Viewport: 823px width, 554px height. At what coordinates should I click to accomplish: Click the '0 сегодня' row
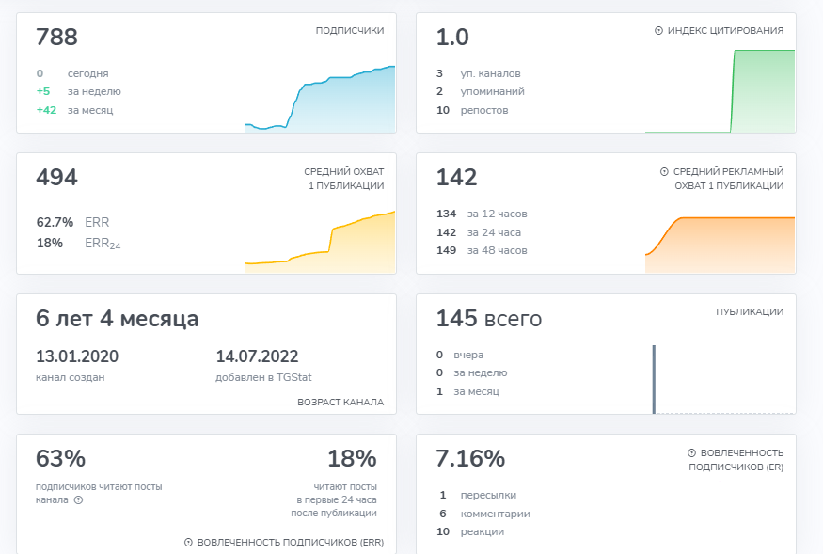coord(72,73)
